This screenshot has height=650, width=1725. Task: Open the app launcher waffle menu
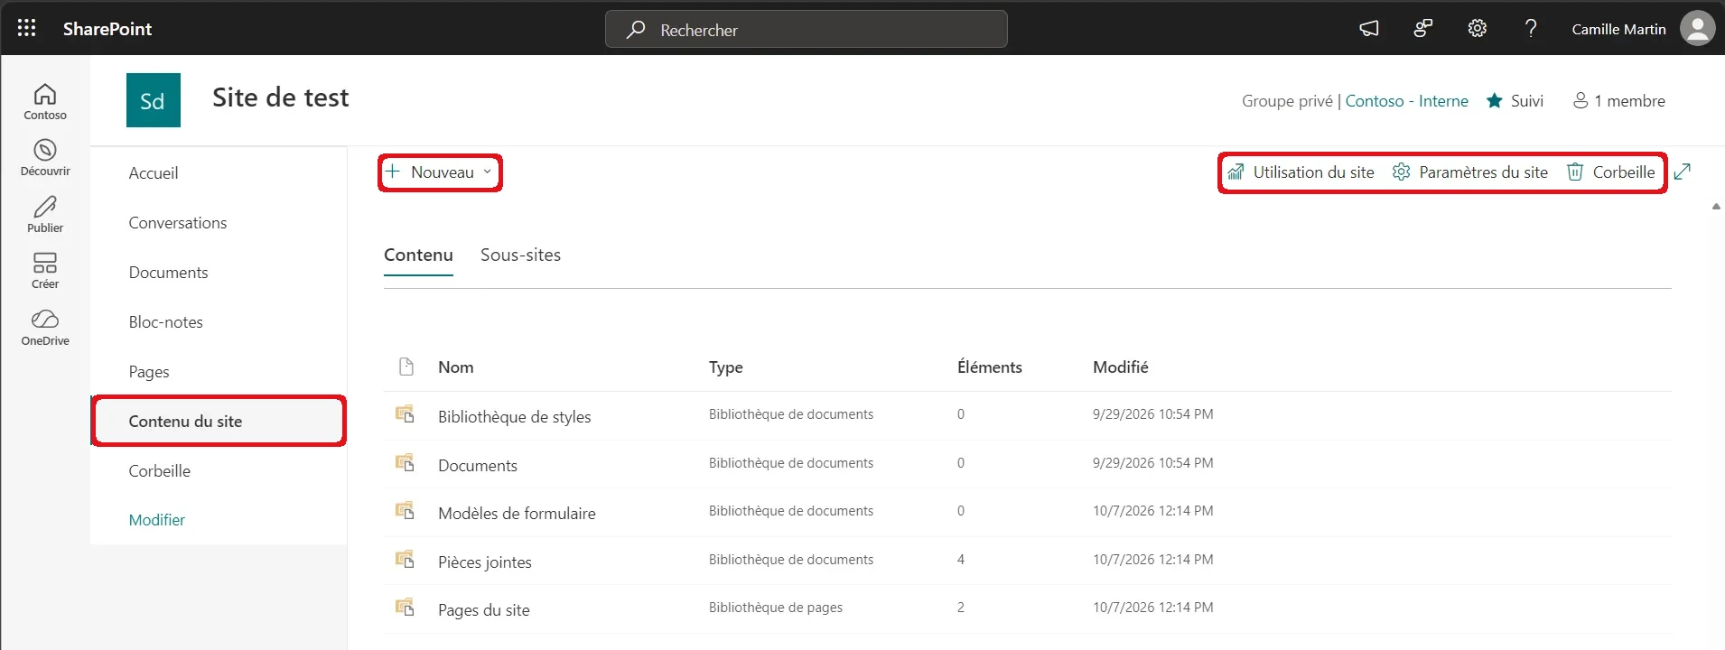(x=27, y=28)
